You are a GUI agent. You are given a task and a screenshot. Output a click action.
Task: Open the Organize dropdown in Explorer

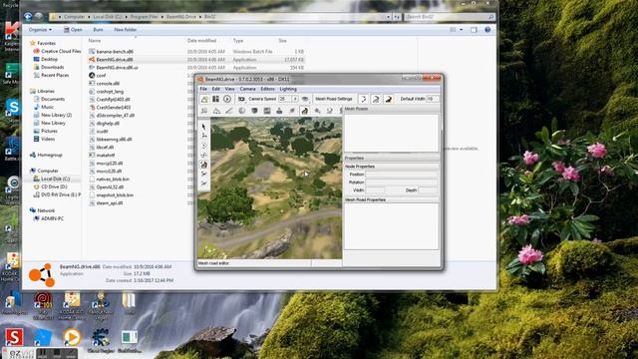pos(40,30)
